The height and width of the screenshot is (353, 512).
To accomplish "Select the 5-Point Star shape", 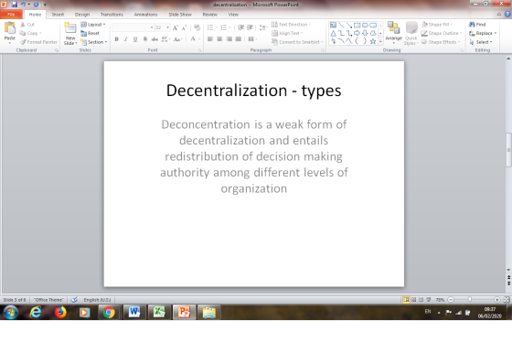I will point(373,41).
